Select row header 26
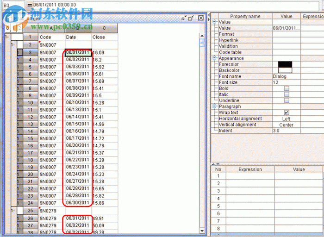Screen dimensions: 324x237 tap(30, 218)
